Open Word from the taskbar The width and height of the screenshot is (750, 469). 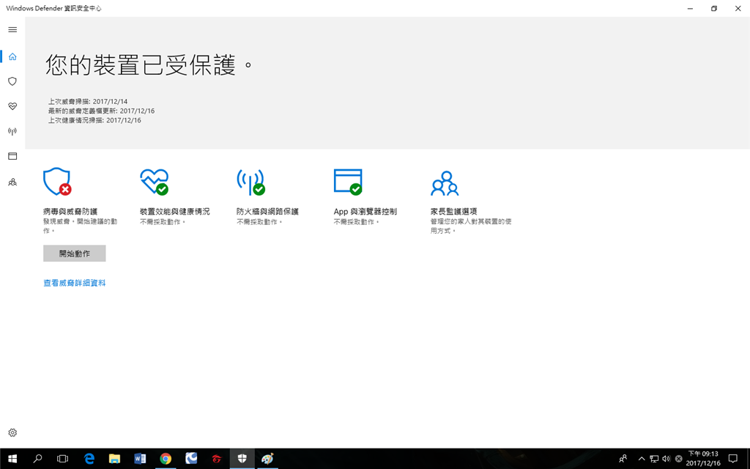pyautogui.click(x=140, y=459)
